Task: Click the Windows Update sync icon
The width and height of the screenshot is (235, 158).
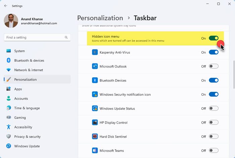Action: tap(9, 146)
